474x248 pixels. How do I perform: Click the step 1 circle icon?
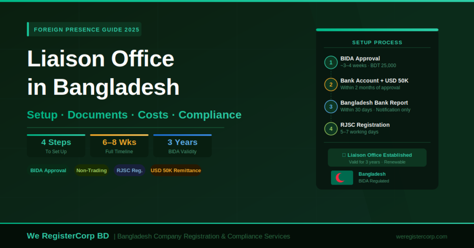coord(331,62)
